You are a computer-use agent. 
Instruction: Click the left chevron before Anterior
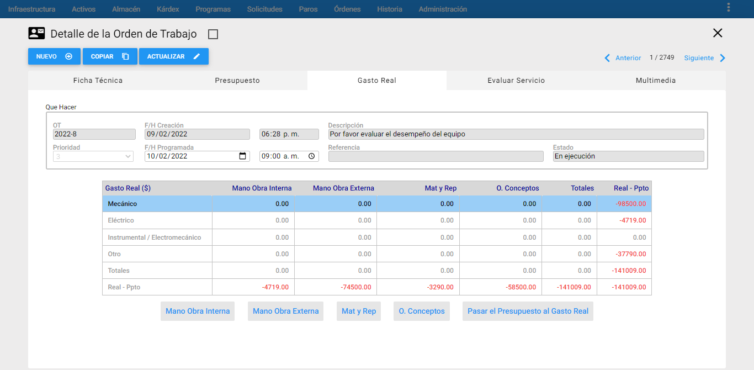tap(607, 58)
